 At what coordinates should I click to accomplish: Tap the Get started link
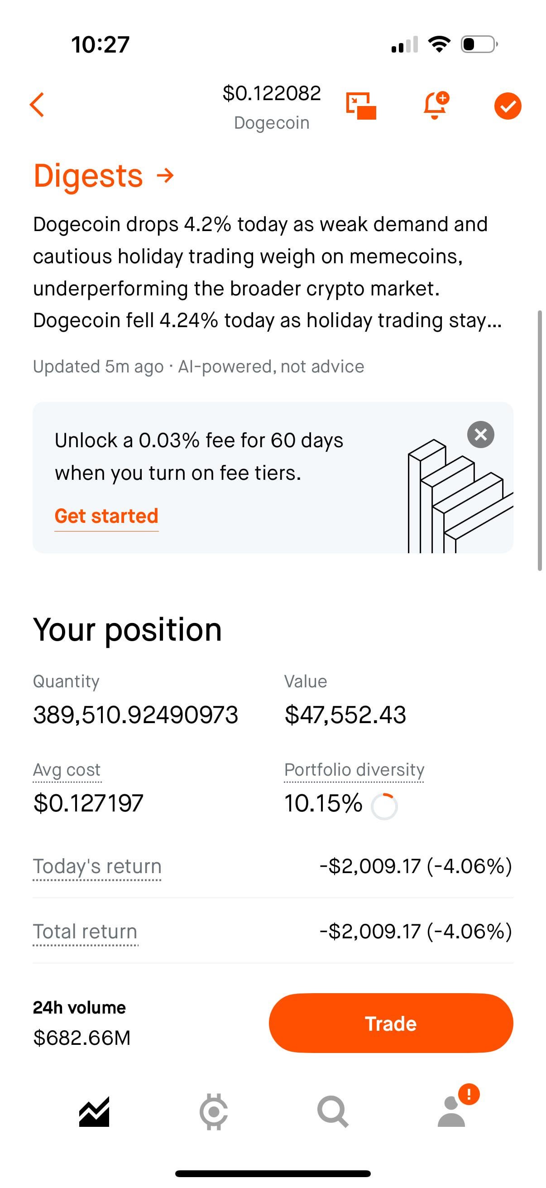click(x=106, y=516)
